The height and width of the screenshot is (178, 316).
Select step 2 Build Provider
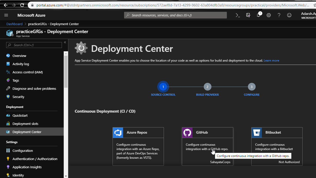tap(207, 87)
